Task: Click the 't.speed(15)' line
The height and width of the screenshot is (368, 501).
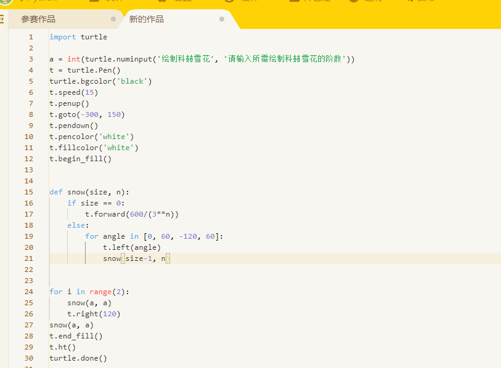Action: point(74,92)
